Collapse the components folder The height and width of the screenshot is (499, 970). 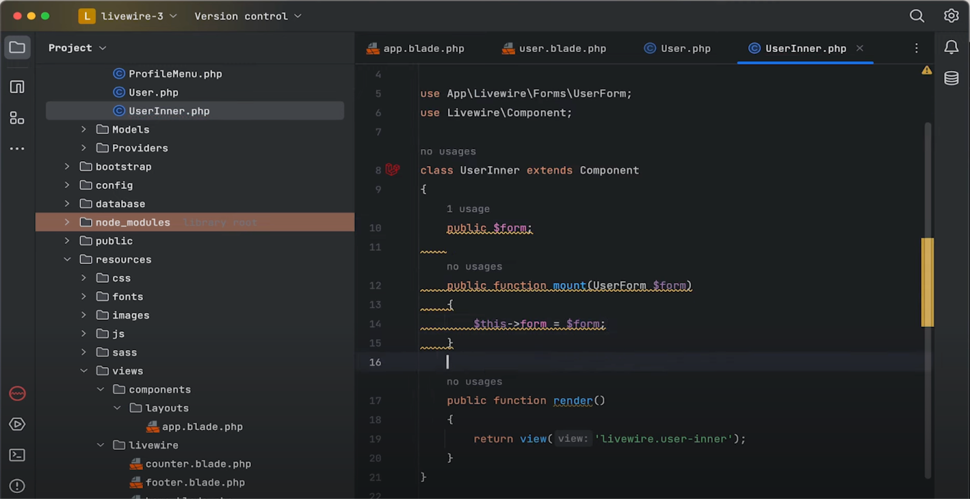point(101,389)
